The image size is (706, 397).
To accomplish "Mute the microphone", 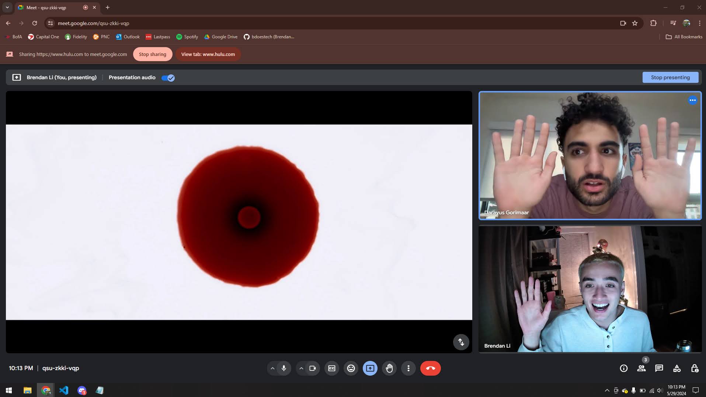I will point(284,368).
